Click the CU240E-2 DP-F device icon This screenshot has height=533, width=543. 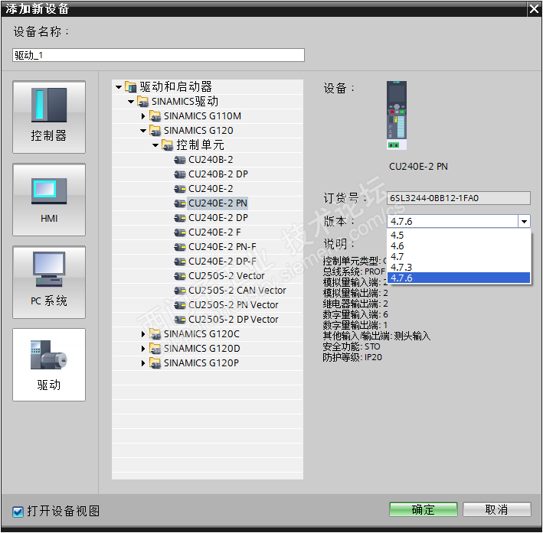[180, 262]
